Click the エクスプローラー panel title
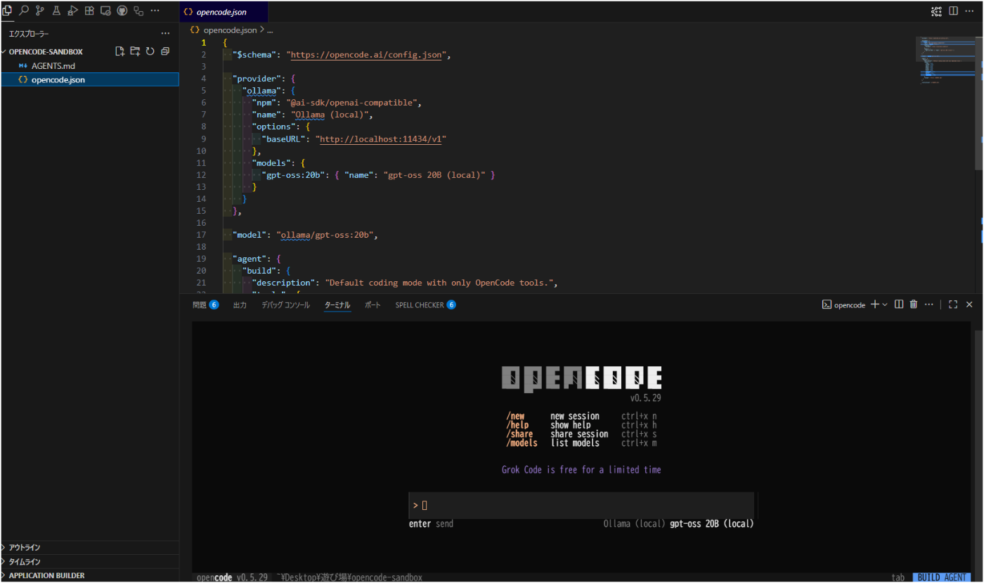 tap(29, 33)
